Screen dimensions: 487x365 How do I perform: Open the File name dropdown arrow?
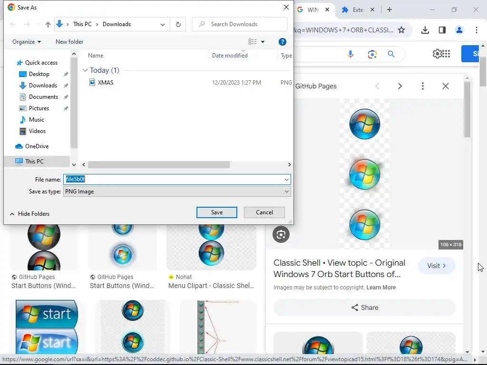286,179
